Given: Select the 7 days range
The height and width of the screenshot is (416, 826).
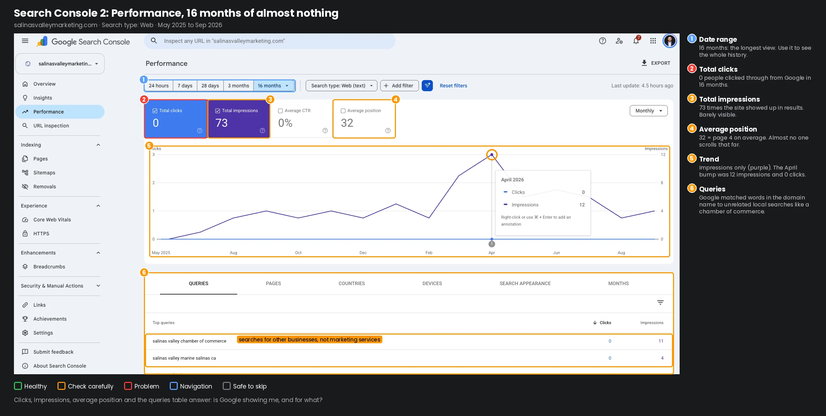Looking at the screenshot, I should (185, 86).
